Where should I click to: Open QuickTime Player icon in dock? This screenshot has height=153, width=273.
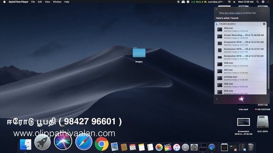(x=185, y=147)
